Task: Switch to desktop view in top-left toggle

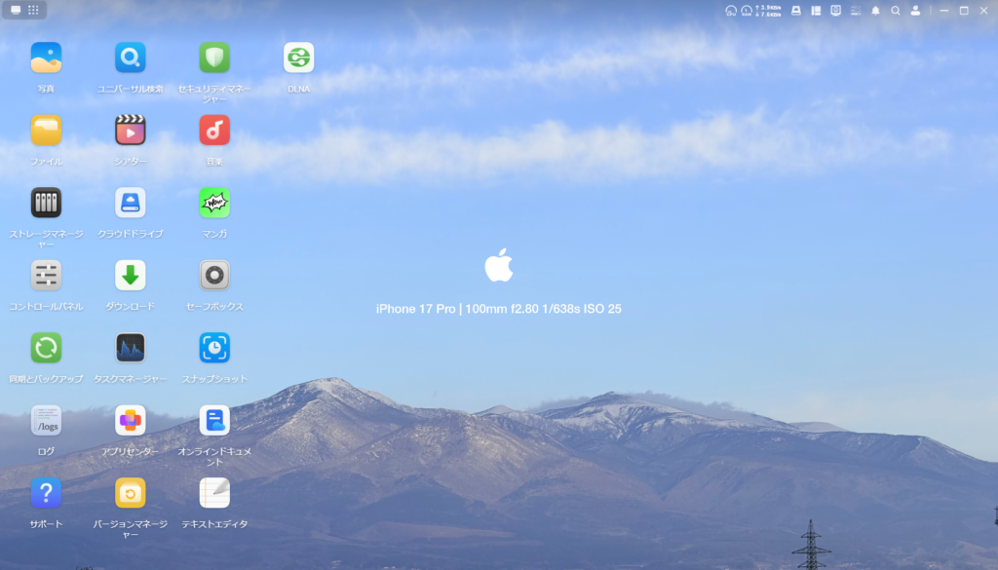Action: tap(16, 10)
